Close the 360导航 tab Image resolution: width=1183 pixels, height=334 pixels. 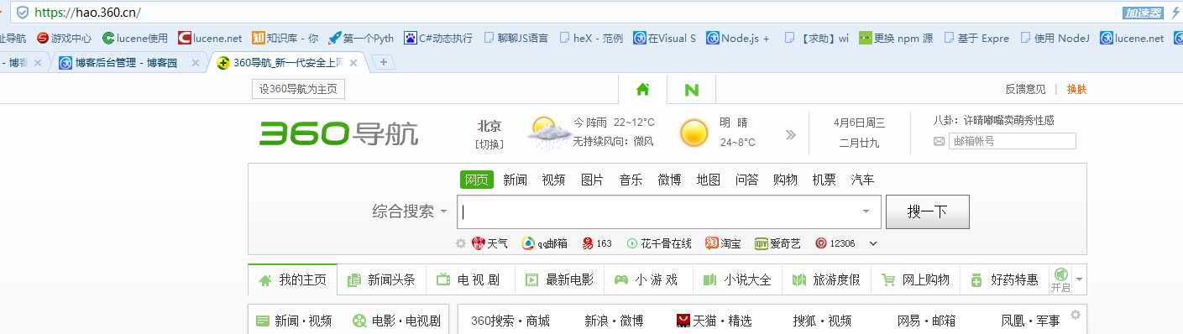[x=353, y=63]
